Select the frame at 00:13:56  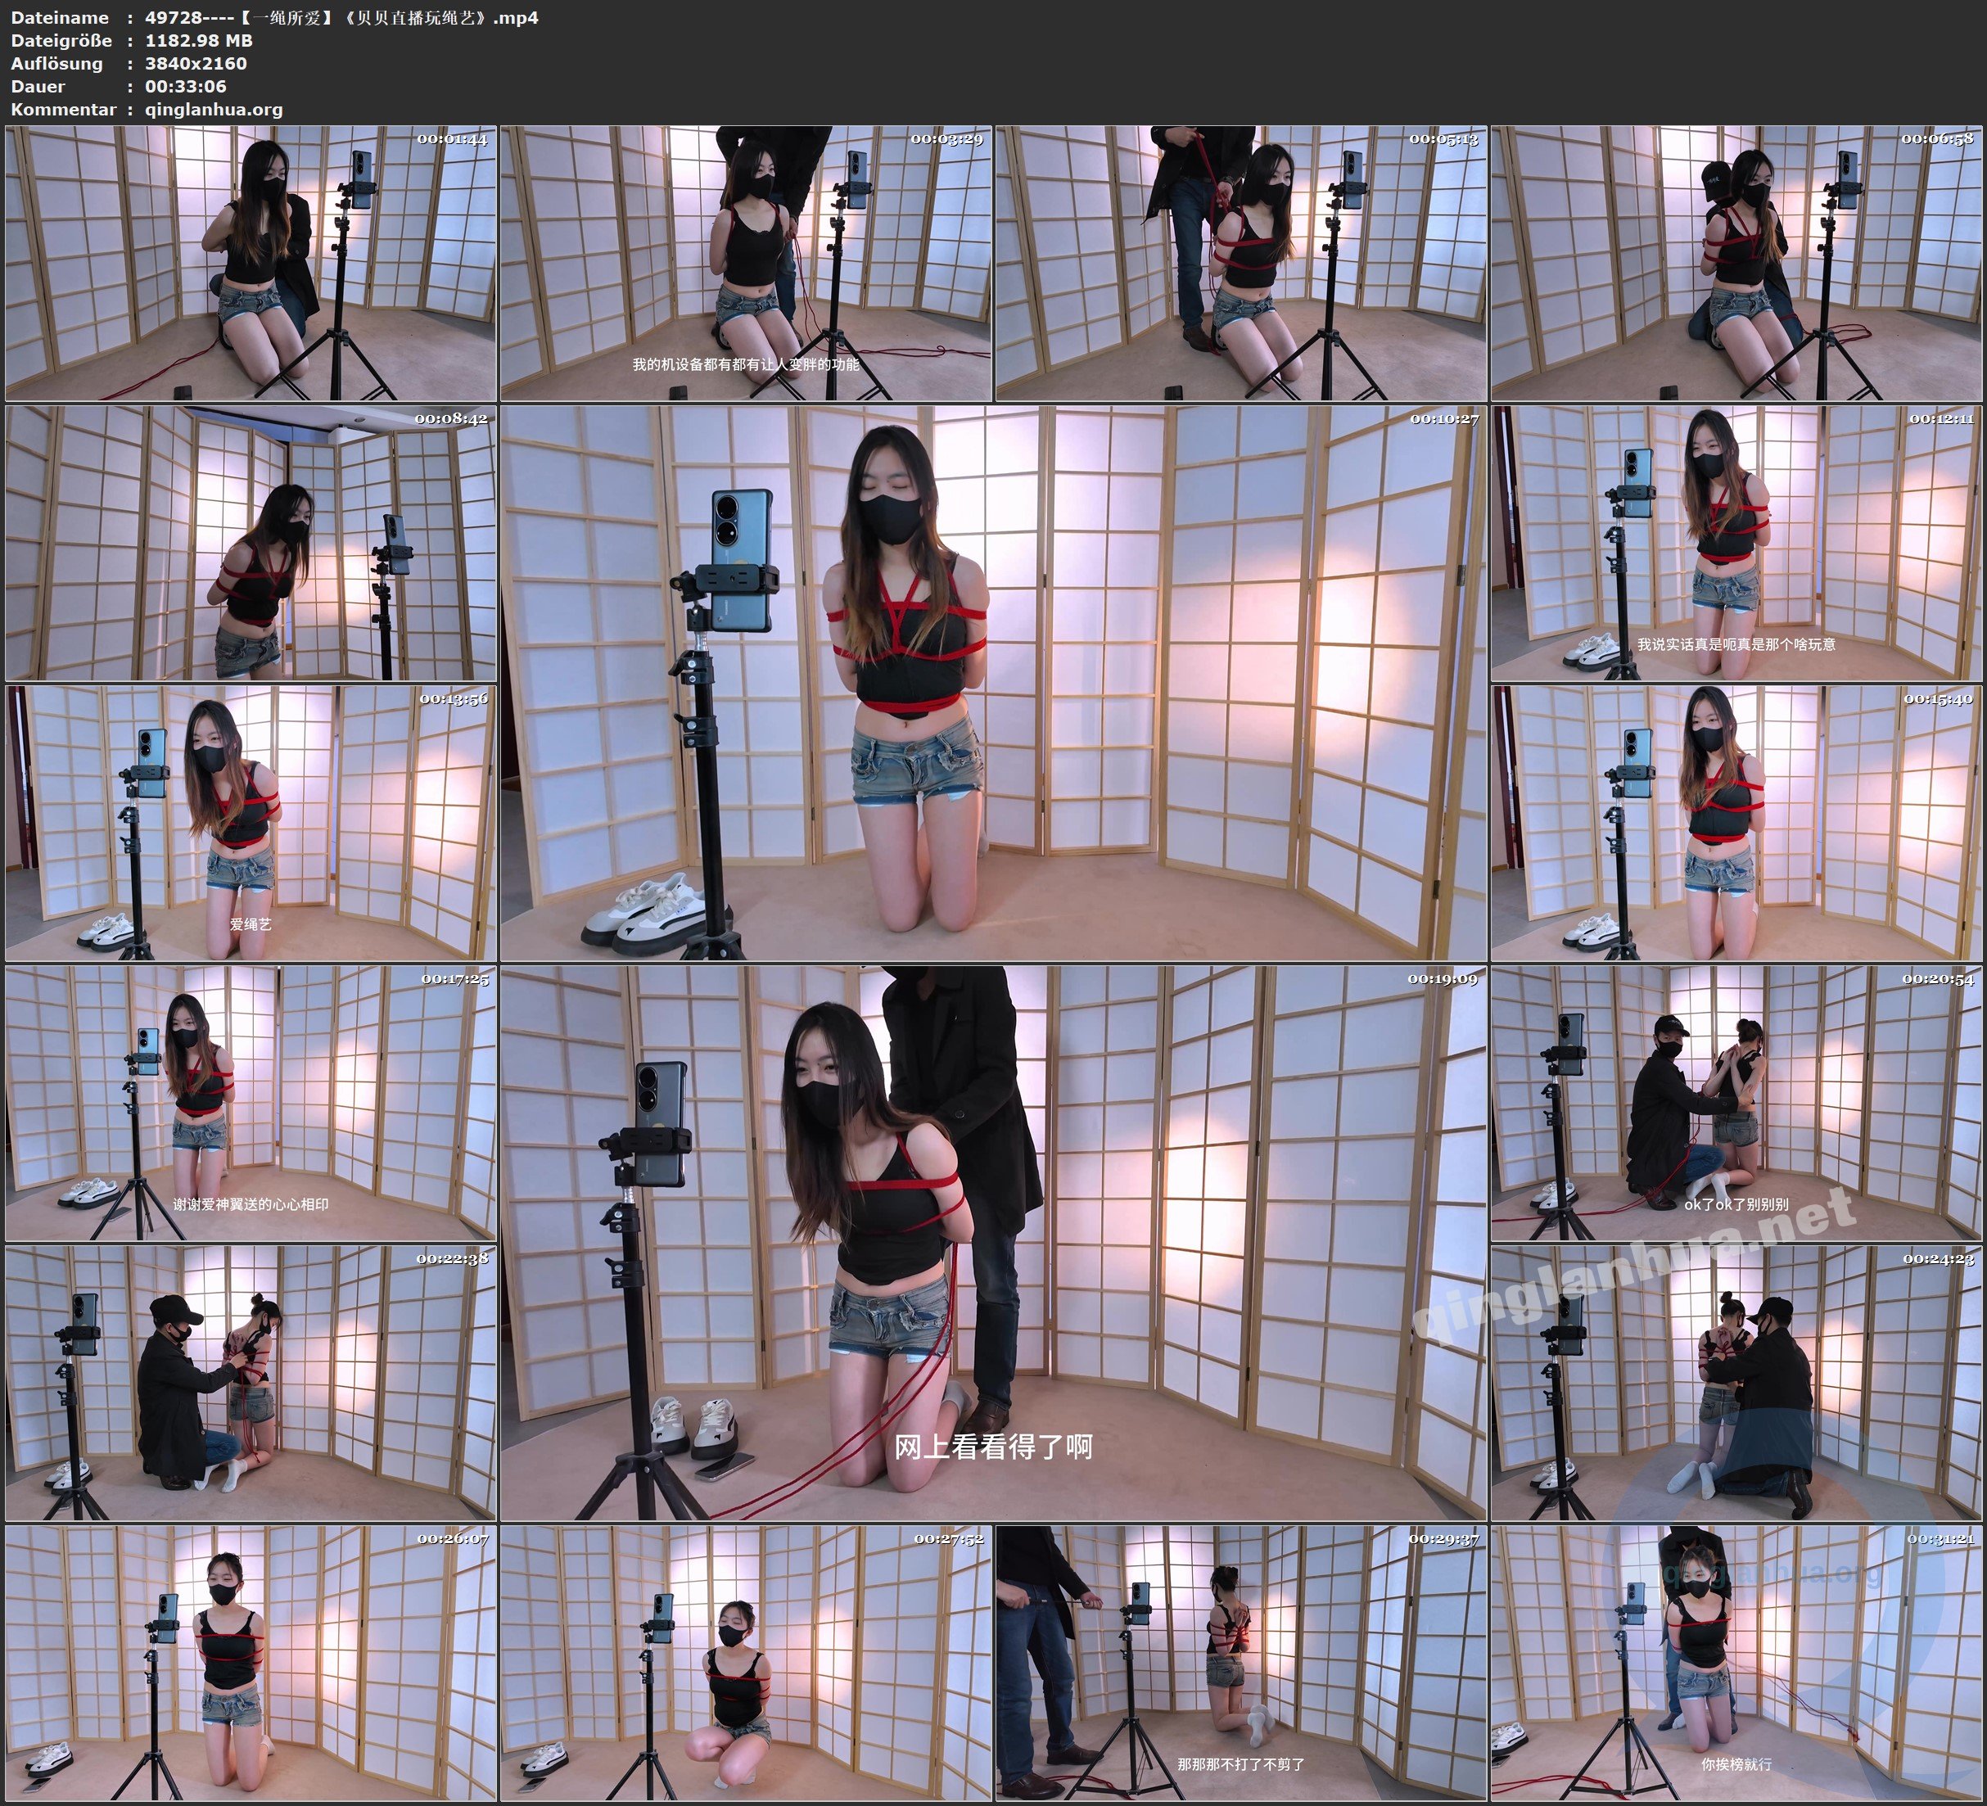coord(251,823)
